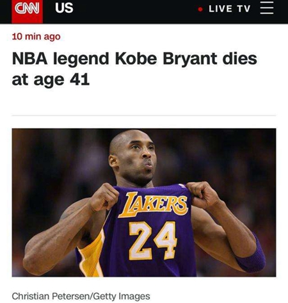This screenshot has width=288, height=303.
Task: Click the 10 min ago timestamp
Action: pyautogui.click(x=36, y=37)
